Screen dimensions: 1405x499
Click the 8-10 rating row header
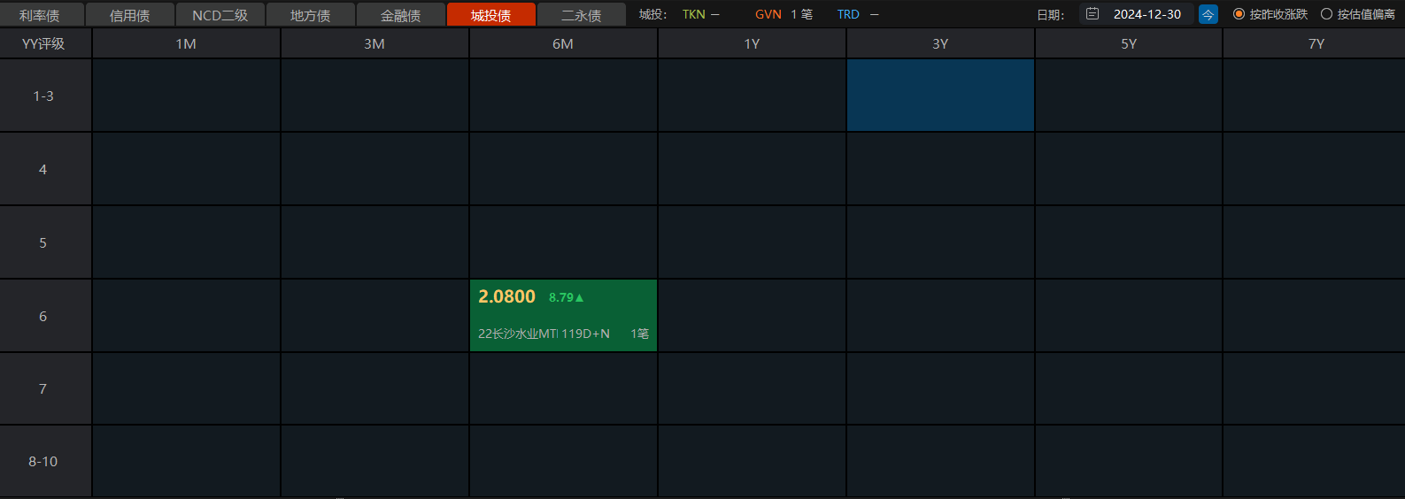(43, 461)
